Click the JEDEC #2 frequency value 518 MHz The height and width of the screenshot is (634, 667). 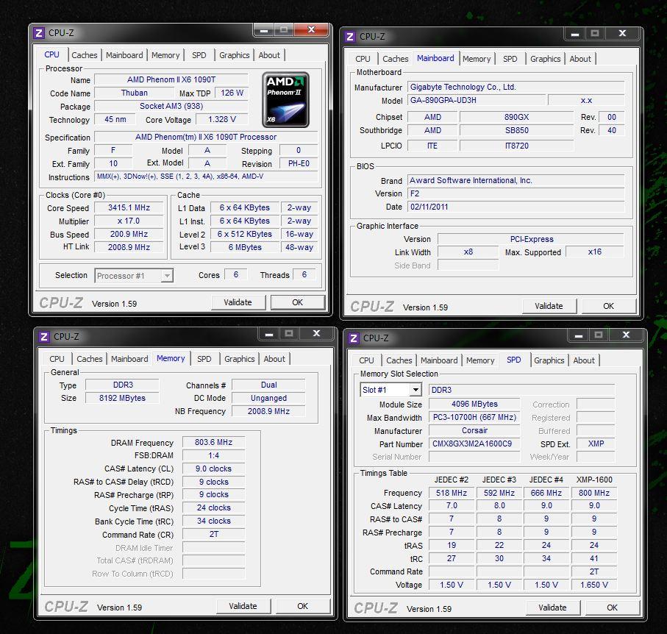[452, 494]
